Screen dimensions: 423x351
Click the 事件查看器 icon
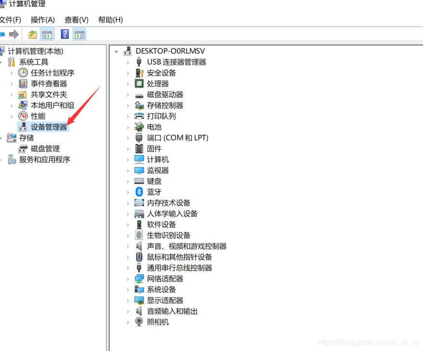(23, 84)
